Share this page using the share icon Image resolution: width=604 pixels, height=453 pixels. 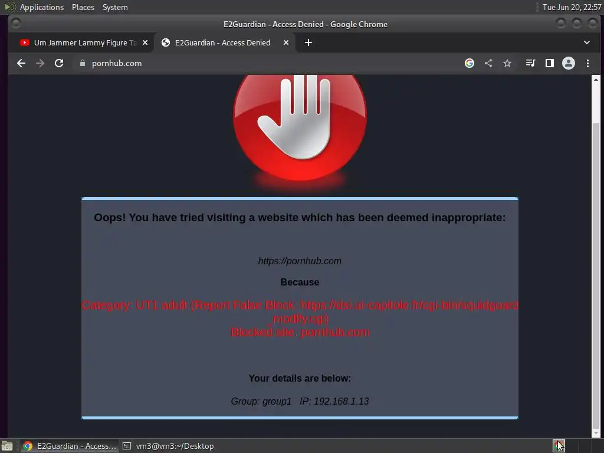pyautogui.click(x=488, y=63)
